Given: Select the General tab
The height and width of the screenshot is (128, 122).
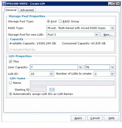Looking at the screenshot, I should pos(11,10).
